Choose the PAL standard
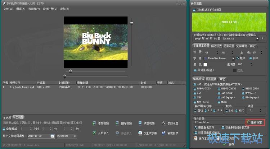The image size is (270, 149). (227, 111)
